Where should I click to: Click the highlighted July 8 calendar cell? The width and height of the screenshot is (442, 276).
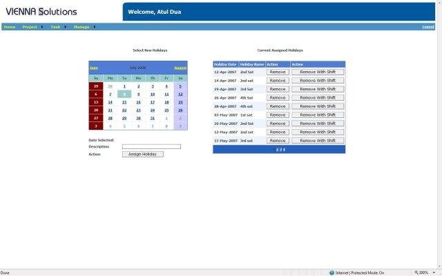[x=124, y=94]
